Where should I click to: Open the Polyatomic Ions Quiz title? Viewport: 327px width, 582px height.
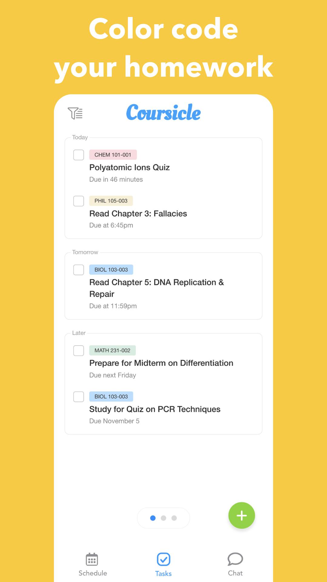tap(129, 167)
